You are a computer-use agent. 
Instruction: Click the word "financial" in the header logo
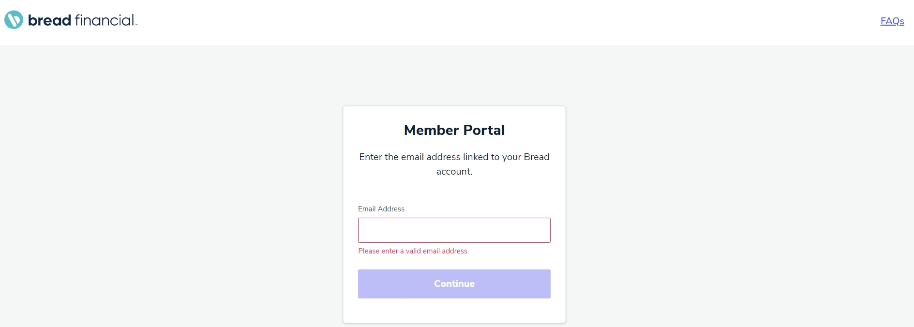click(x=104, y=20)
